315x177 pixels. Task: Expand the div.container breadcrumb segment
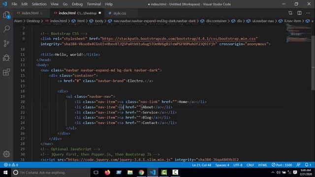point(216,21)
